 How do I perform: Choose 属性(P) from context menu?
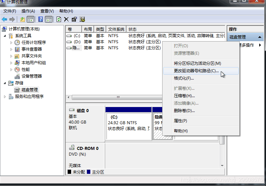pos(201,121)
